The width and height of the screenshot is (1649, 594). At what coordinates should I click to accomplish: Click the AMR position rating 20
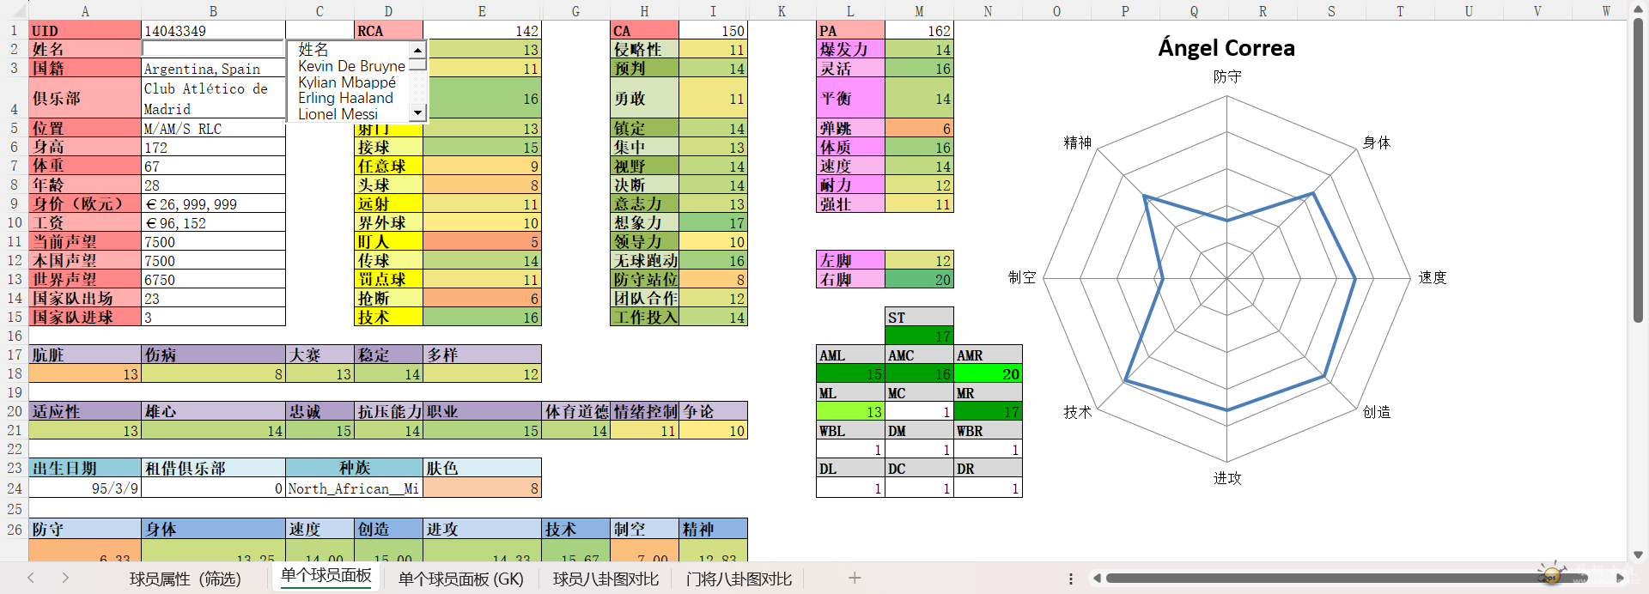[x=988, y=373]
